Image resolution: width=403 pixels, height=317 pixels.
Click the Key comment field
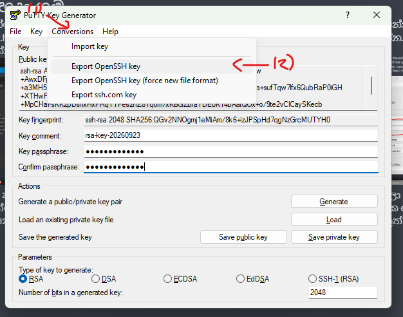(x=231, y=135)
